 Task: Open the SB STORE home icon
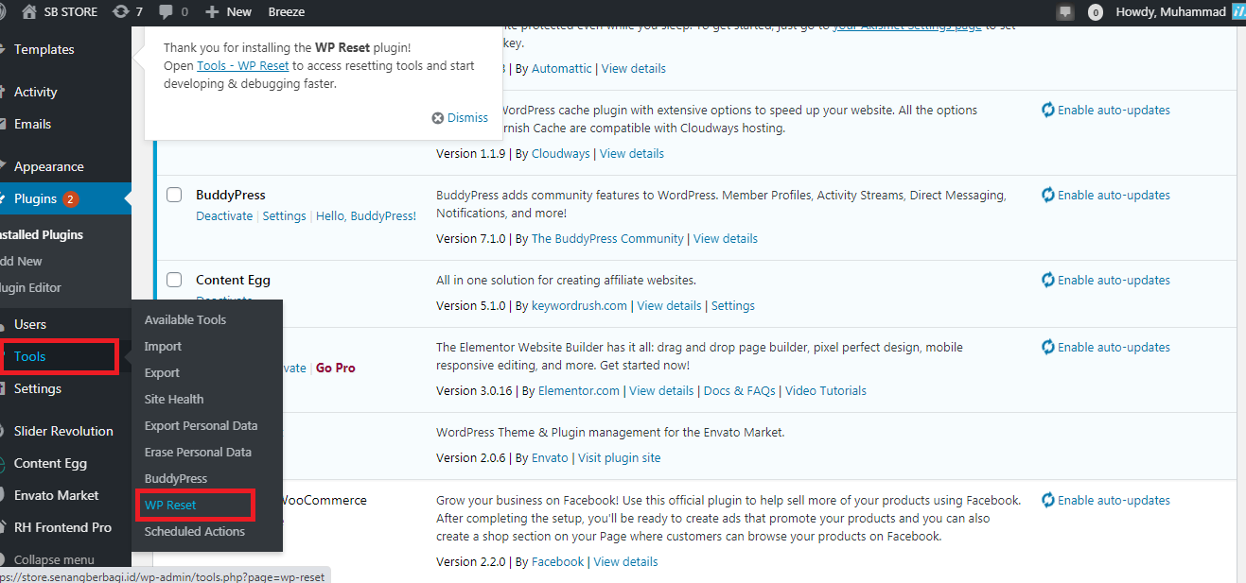pyautogui.click(x=29, y=12)
